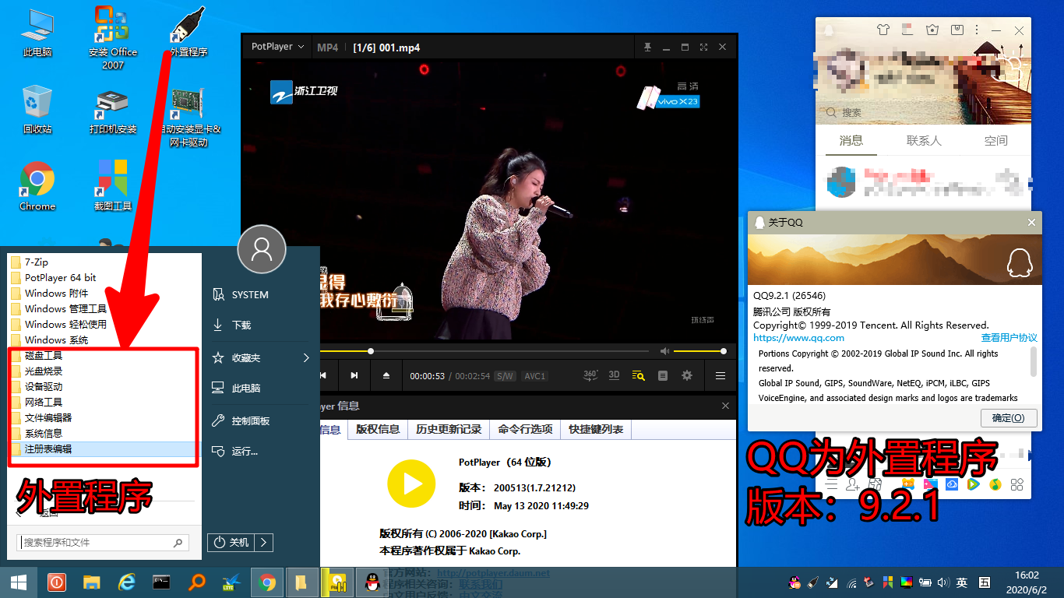Open QQ app manager grid icon
Viewport: 1064px width, 598px height.
[x=1016, y=485]
